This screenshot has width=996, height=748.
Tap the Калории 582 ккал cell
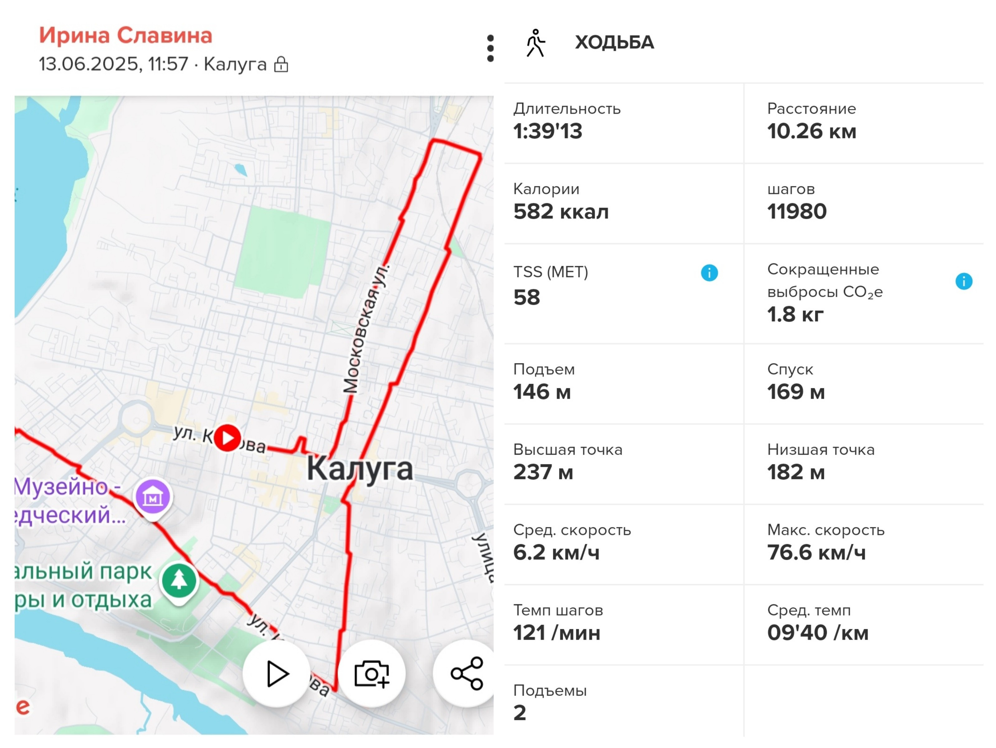624,204
